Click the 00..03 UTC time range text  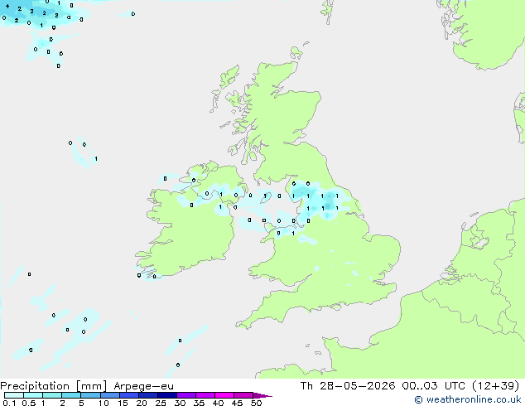coord(434,386)
